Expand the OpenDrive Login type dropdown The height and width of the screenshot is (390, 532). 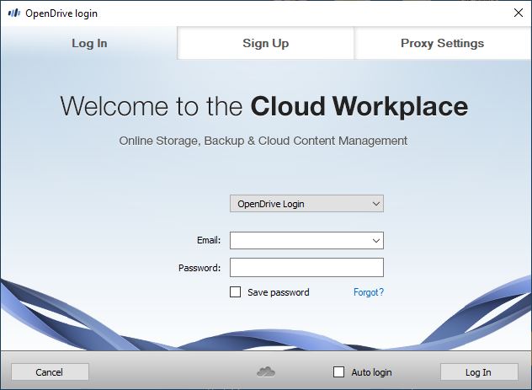(306, 204)
